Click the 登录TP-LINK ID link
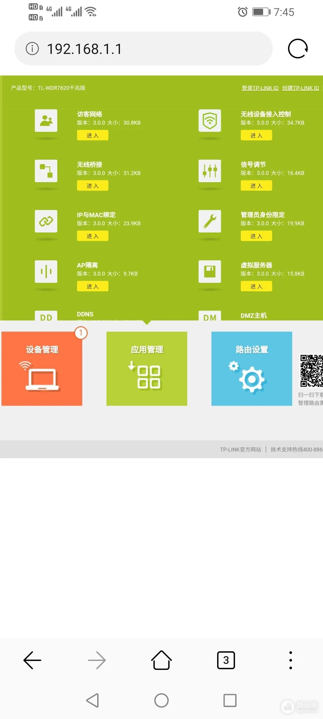323x719 pixels. pyautogui.click(x=260, y=88)
